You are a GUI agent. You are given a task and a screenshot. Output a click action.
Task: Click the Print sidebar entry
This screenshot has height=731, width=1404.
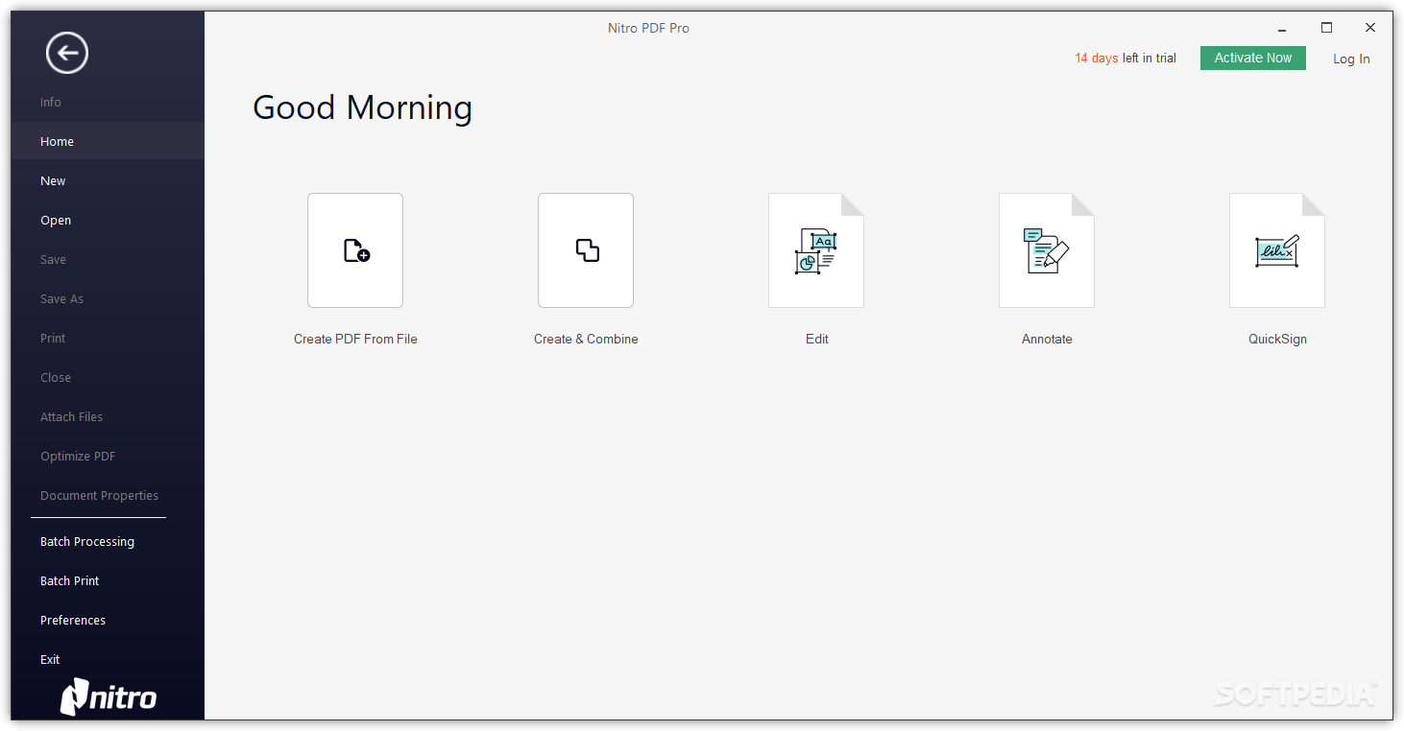pyautogui.click(x=108, y=338)
